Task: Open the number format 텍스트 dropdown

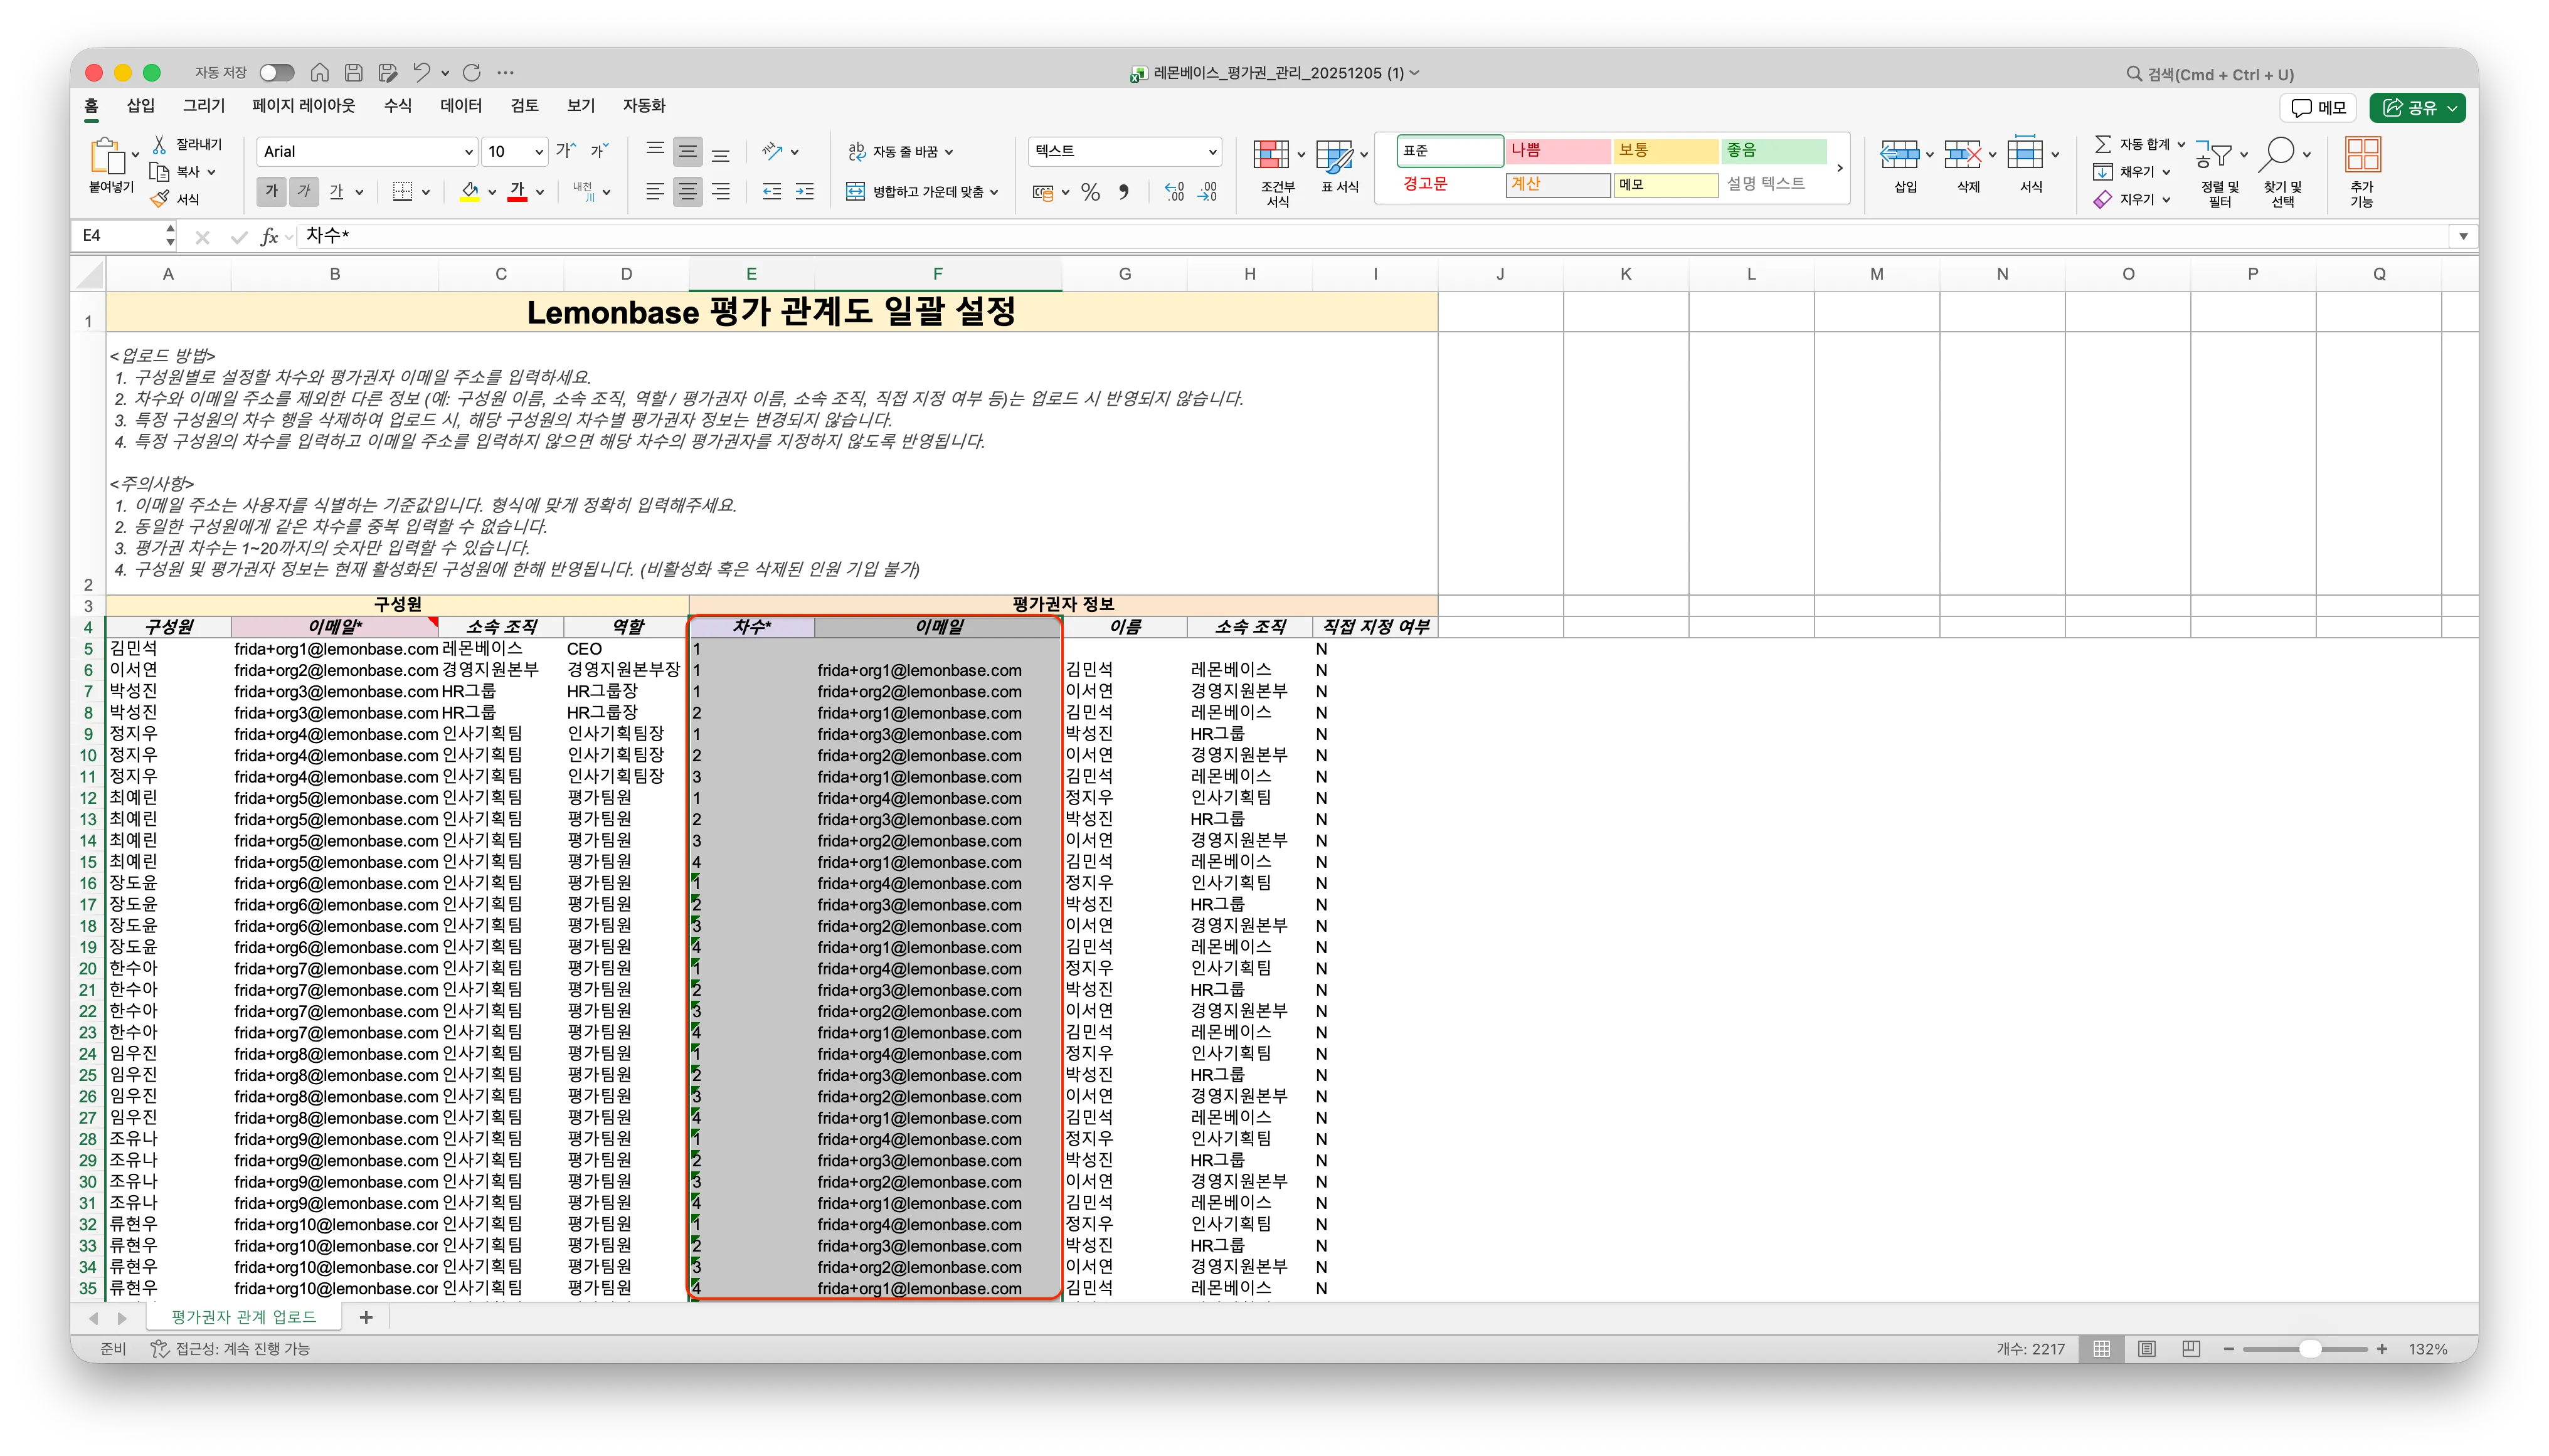Action: coord(1212,152)
